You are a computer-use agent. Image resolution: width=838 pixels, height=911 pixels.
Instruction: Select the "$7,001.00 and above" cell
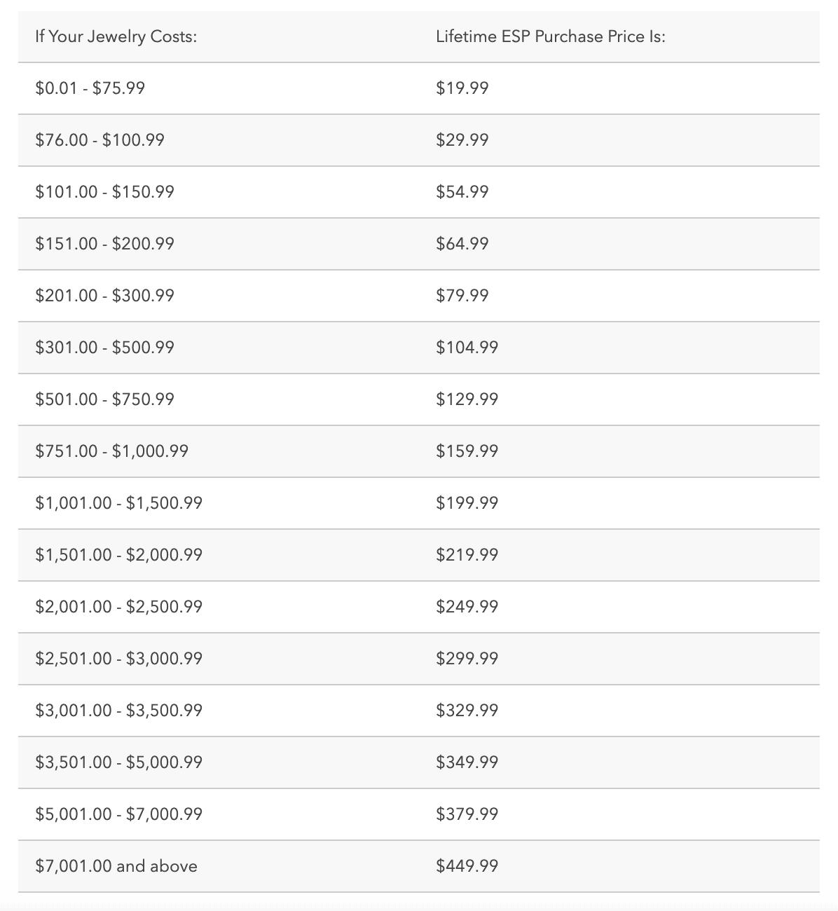[116, 866]
